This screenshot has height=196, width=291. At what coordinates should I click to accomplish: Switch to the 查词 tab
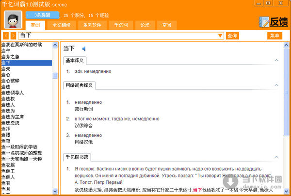(x=35, y=25)
